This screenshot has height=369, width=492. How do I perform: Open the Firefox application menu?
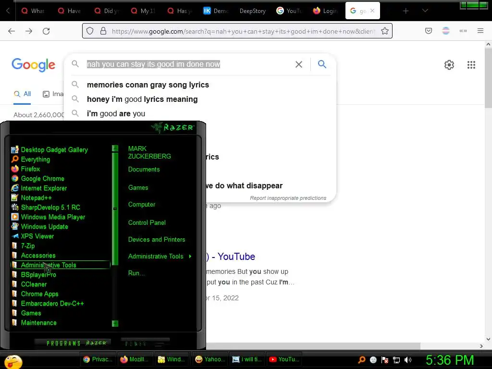click(x=480, y=31)
